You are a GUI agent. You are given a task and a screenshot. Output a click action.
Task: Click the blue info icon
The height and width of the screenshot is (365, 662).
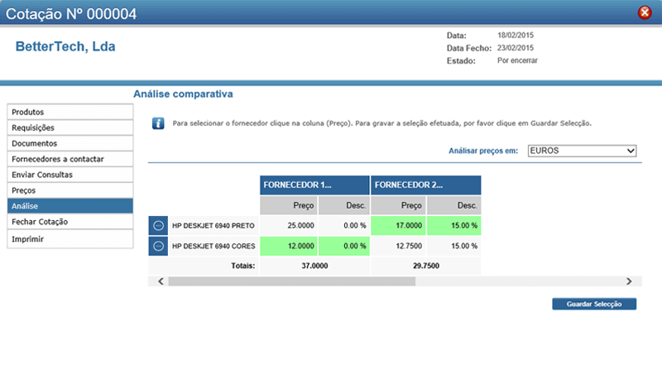(158, 123)
